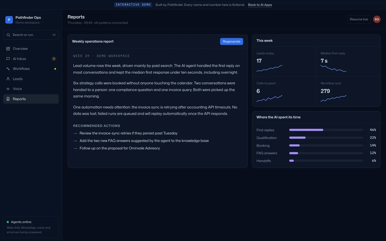Click the Add two new FAQ answers text
The width and height of the screenshot is (386, 241).
click(x=144, y=141)
